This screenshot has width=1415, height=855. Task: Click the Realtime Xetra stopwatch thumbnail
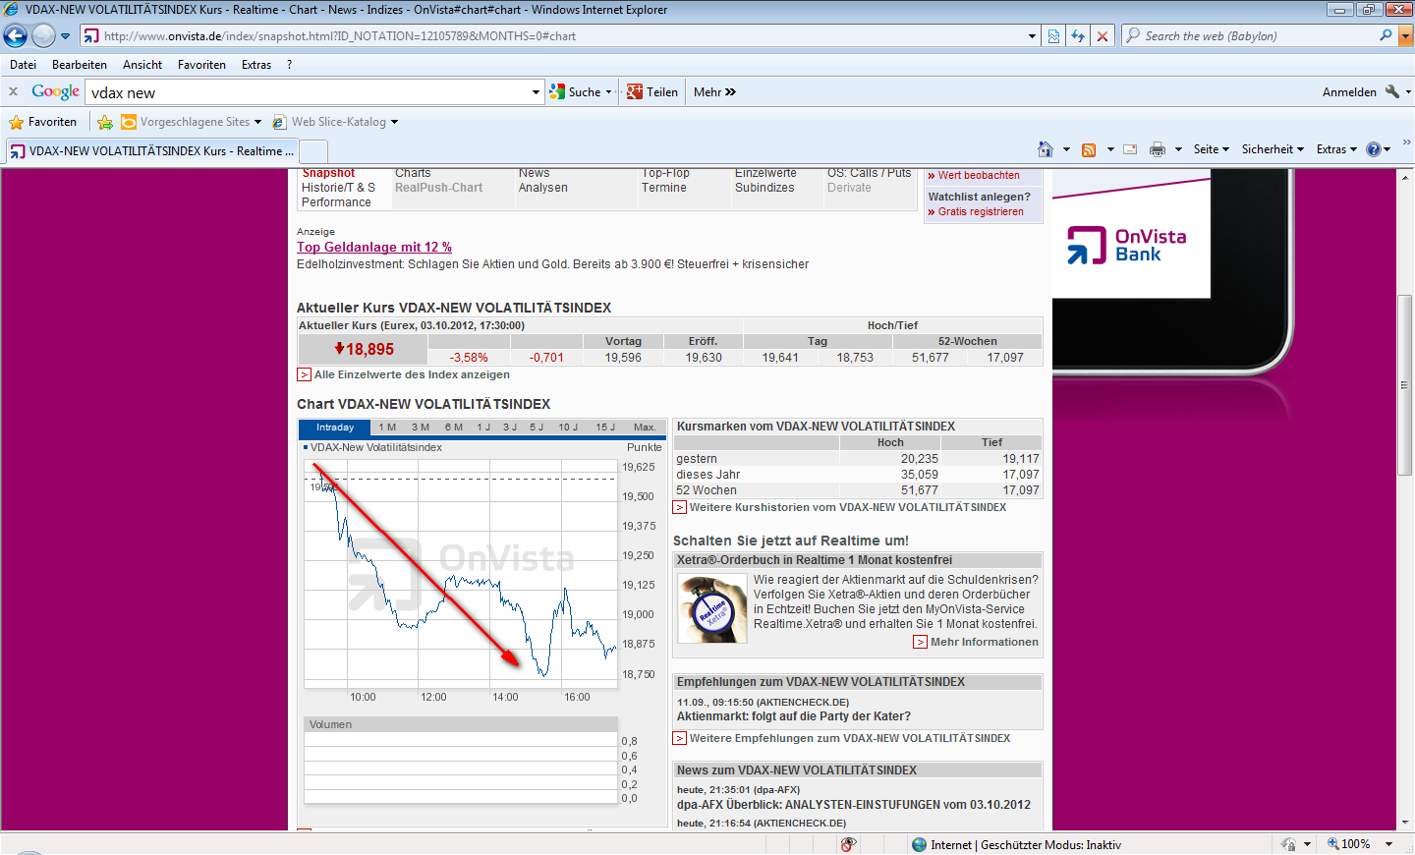(x=712, y=609)
